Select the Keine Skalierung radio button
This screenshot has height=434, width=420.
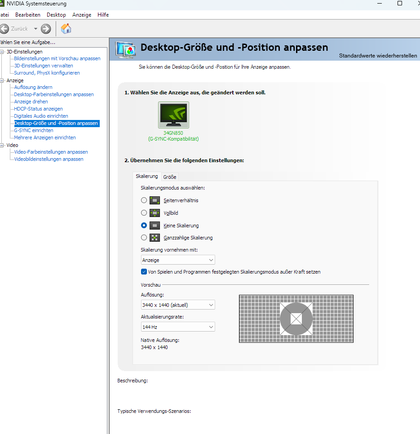[x=144, y=225]
